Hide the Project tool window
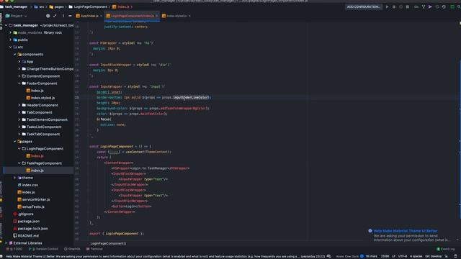 [70, 16]
